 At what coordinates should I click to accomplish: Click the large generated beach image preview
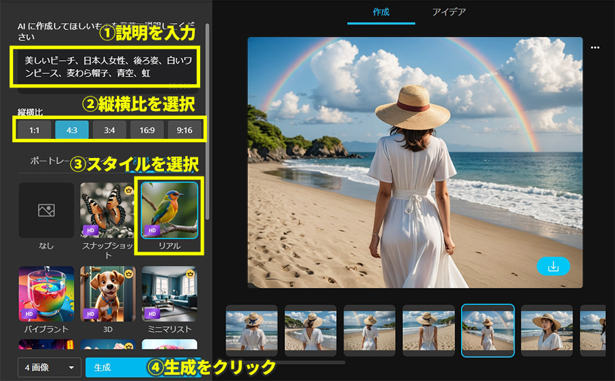pyautogui.click(x=415, y=163)
